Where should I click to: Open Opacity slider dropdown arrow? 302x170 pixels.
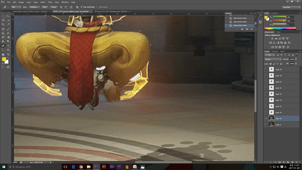(x=296, y=59)
